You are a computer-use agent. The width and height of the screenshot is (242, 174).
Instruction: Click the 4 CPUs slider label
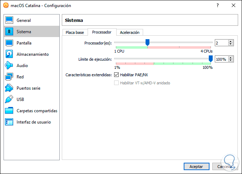coord(207,51)
